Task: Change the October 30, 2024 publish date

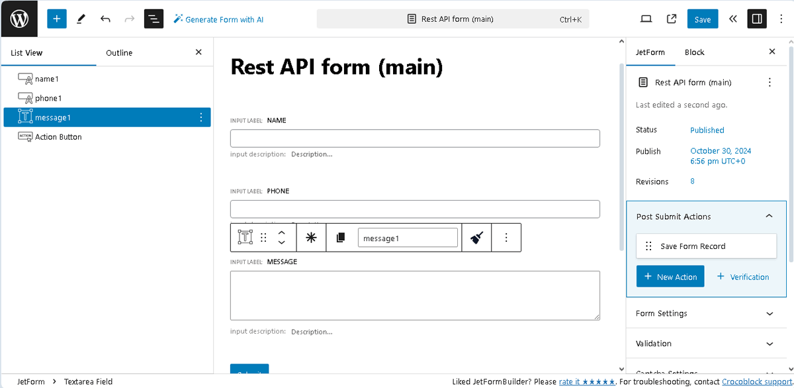Action: click(x=721, y=156)
